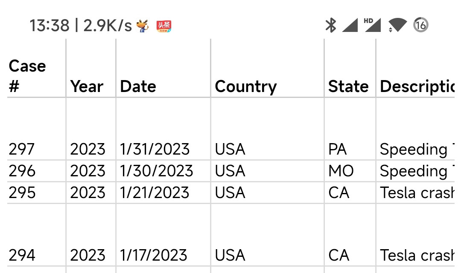Tap the Wi-Fi signal icon
The width and height of the screenshot is (461, 273).
click(397, 25)
